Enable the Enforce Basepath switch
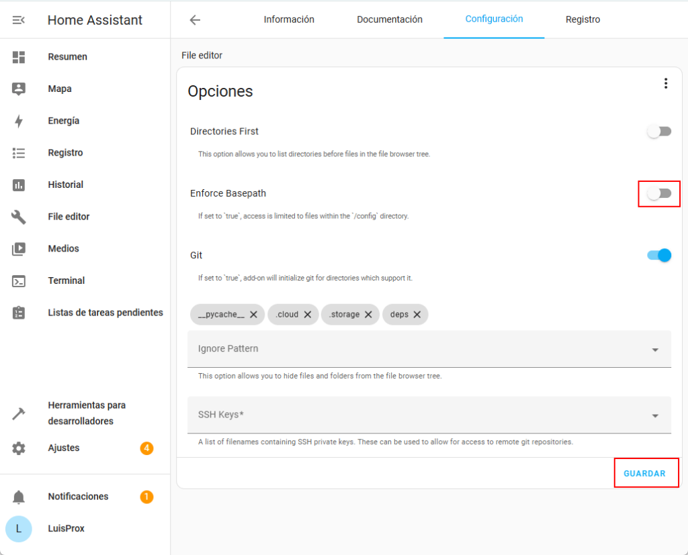 pos(658,193)
